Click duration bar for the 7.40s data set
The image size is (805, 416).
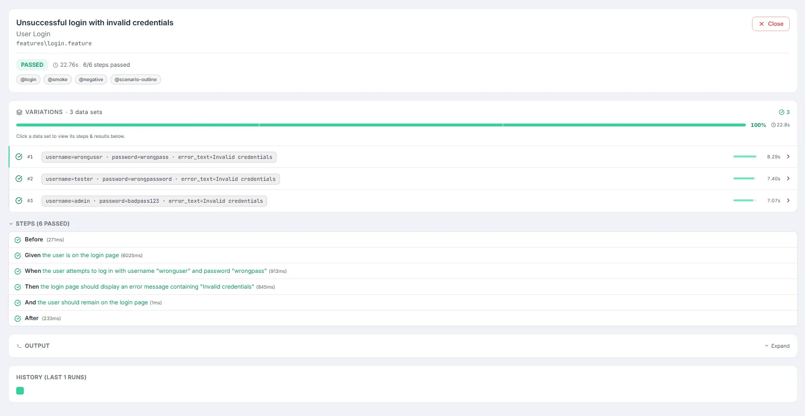coord(745,178)
